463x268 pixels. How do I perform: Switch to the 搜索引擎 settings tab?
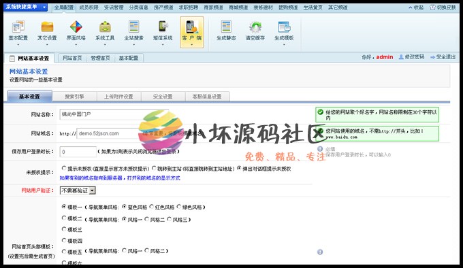tap(74, 97)
